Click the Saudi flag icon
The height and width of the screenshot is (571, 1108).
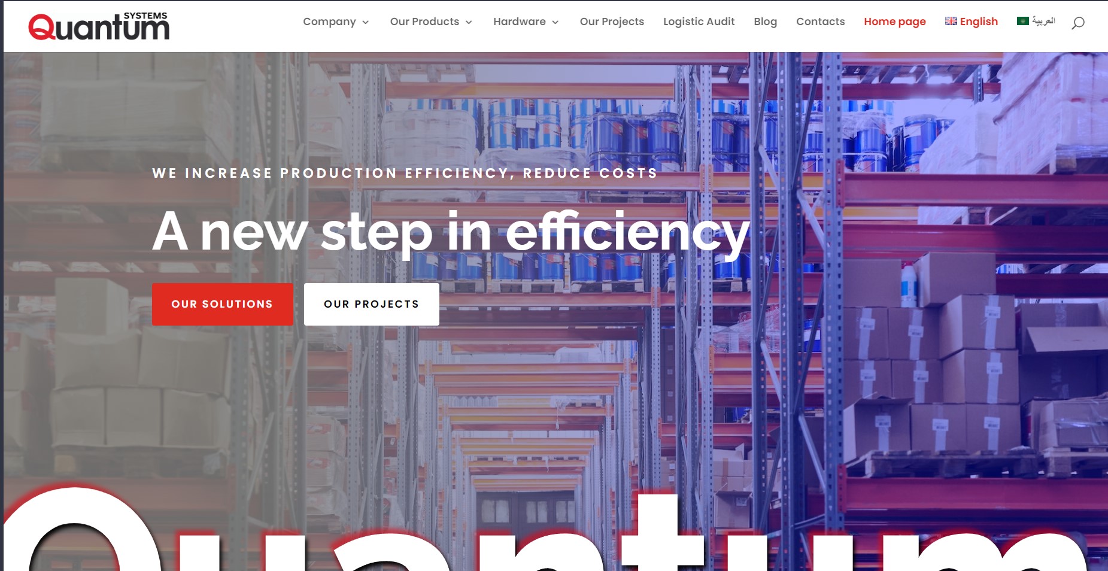tap(1022, 21)
